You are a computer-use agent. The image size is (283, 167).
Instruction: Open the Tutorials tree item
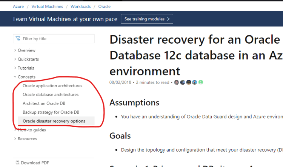click(x=26, y=68)
